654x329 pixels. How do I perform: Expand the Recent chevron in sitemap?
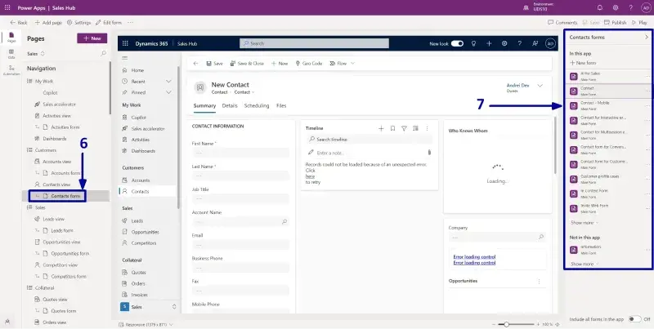[x=168, y=81]
